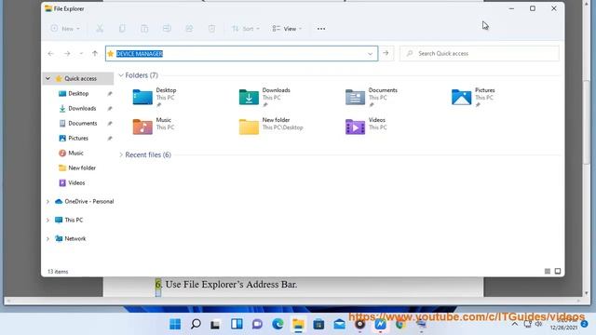The width and height of the screenshot is (596, 335).
Task: Click the Search Quick access box
Action: coord(480,54)
